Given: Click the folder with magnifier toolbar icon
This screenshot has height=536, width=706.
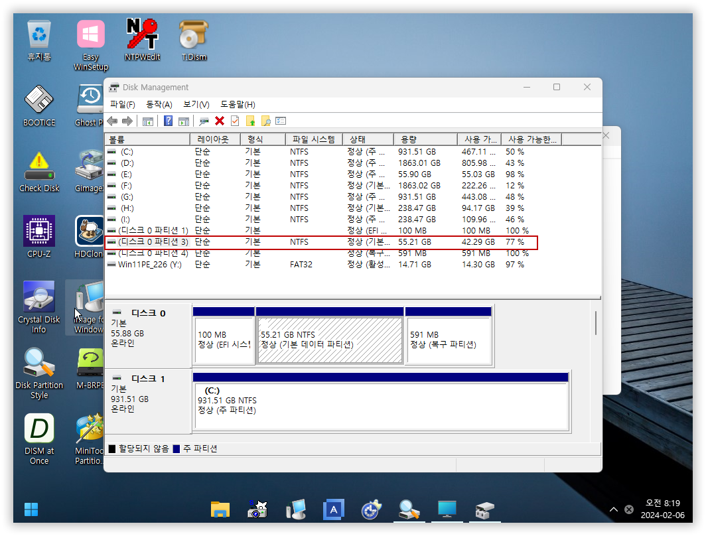Looking at the screenshot, I should coord(266,121).
